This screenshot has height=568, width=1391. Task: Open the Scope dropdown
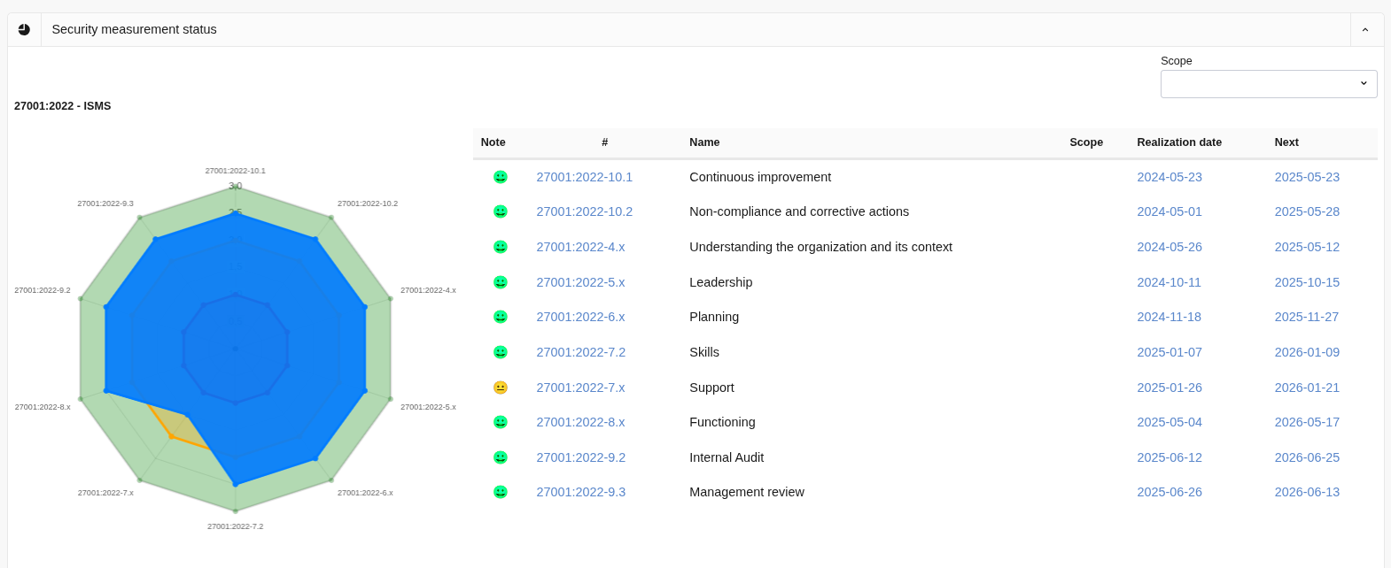pos(1268,84)
